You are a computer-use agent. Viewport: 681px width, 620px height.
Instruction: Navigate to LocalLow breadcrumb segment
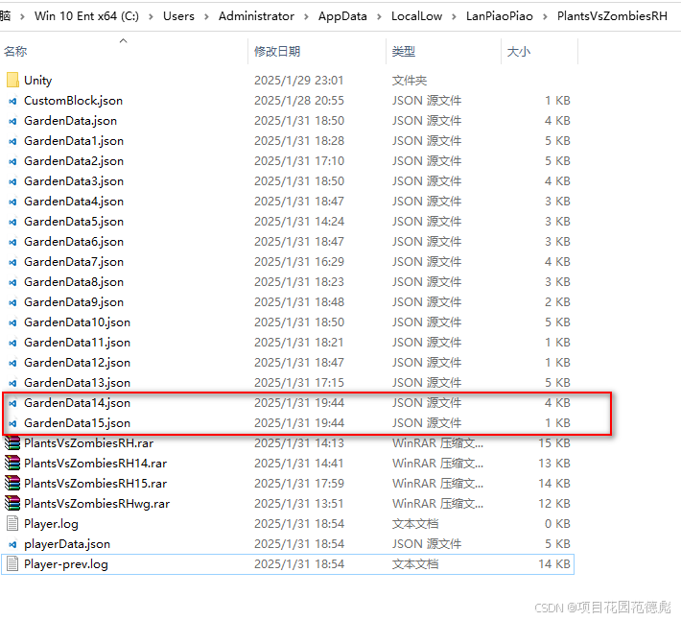coord(416,16)
